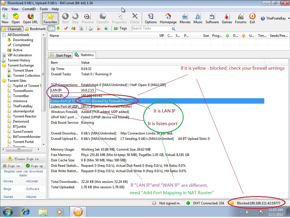Open the CometID menu
The width and height of the screenshot is (290, 218).
[29, 9]
